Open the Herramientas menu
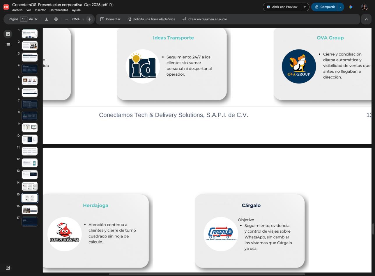Screen dimensions: 375x276 59,10
